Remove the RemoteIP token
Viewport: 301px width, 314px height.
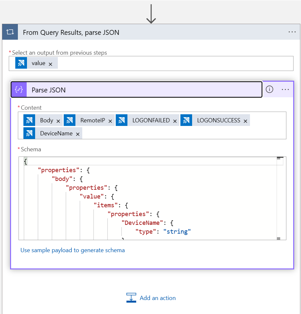(x=110, y=121)
